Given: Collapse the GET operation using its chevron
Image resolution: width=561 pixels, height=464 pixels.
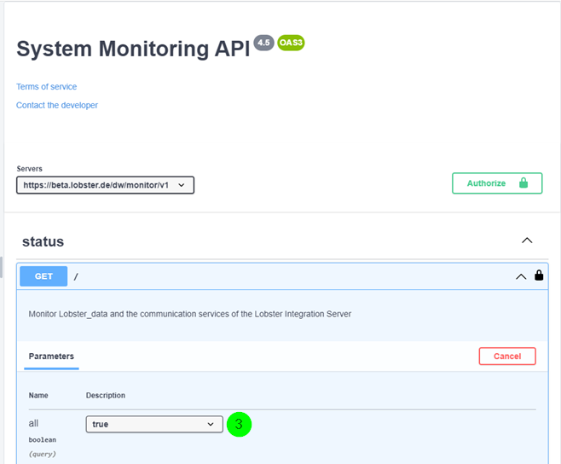Looking at the screenshot, I should point(520,276).
